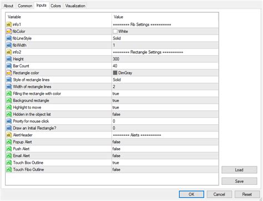Click the Load button
The height and width of the screenshot is (201, 263).
(239, 170)
